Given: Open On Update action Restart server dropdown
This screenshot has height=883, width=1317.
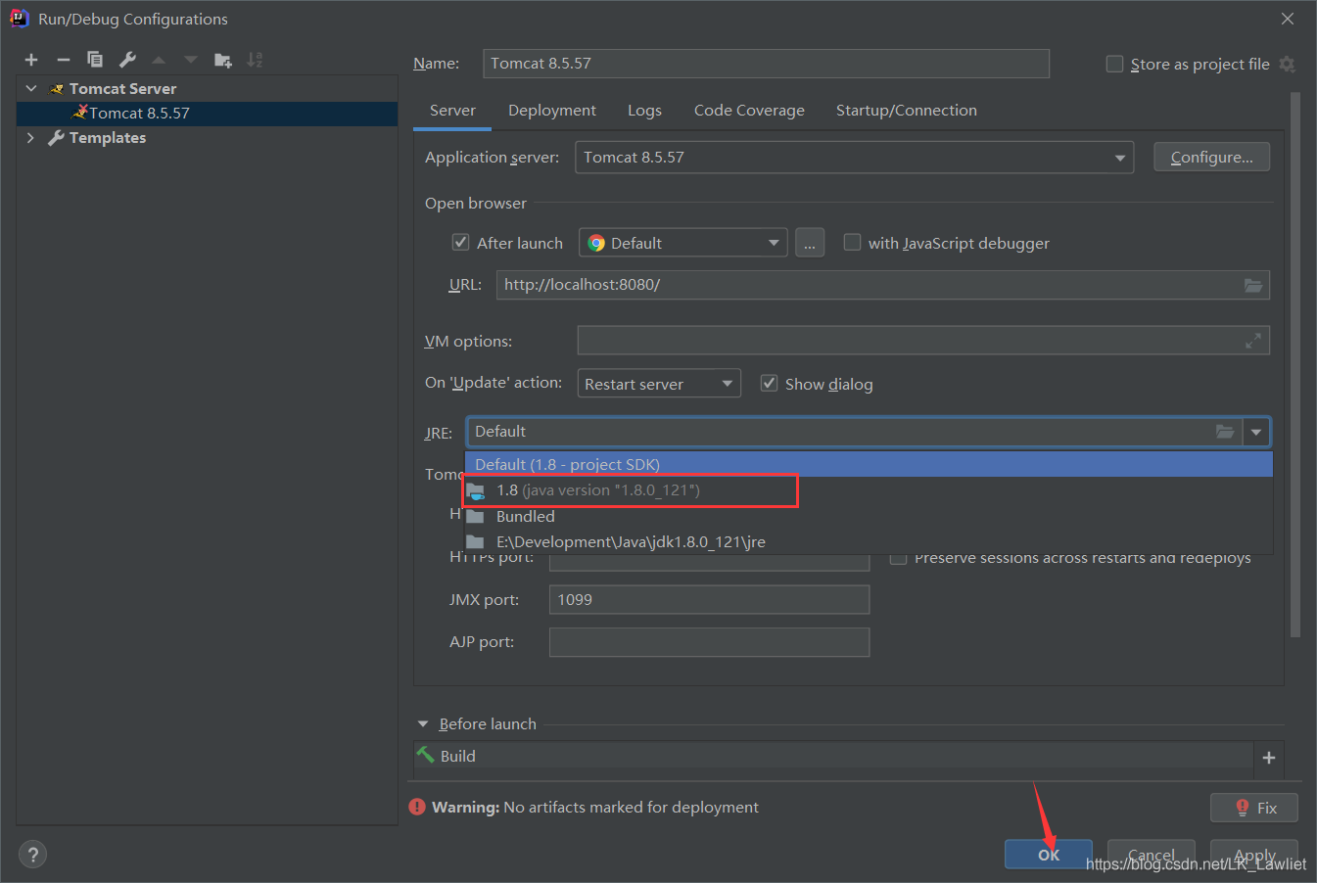Looking at the screenshot, I should tap(659, 384).
